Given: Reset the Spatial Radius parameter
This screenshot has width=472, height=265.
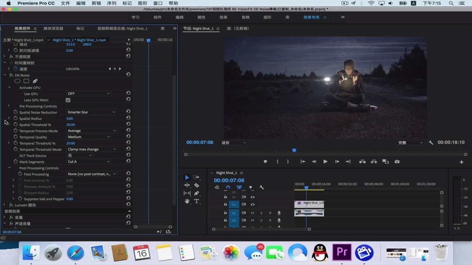Looking at the screenshot, I should click(x=128, y=119).
